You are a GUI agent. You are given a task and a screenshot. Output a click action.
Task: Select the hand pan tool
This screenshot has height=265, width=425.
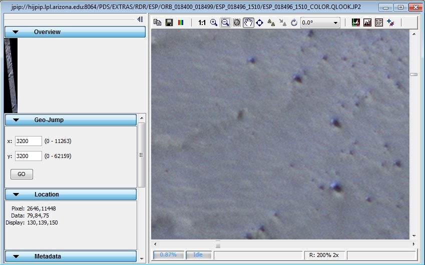click(x=248, y=22)
